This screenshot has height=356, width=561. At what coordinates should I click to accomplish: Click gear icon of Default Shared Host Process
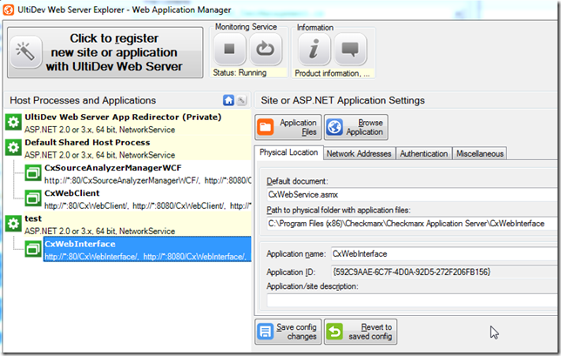[x=14, y=147]
